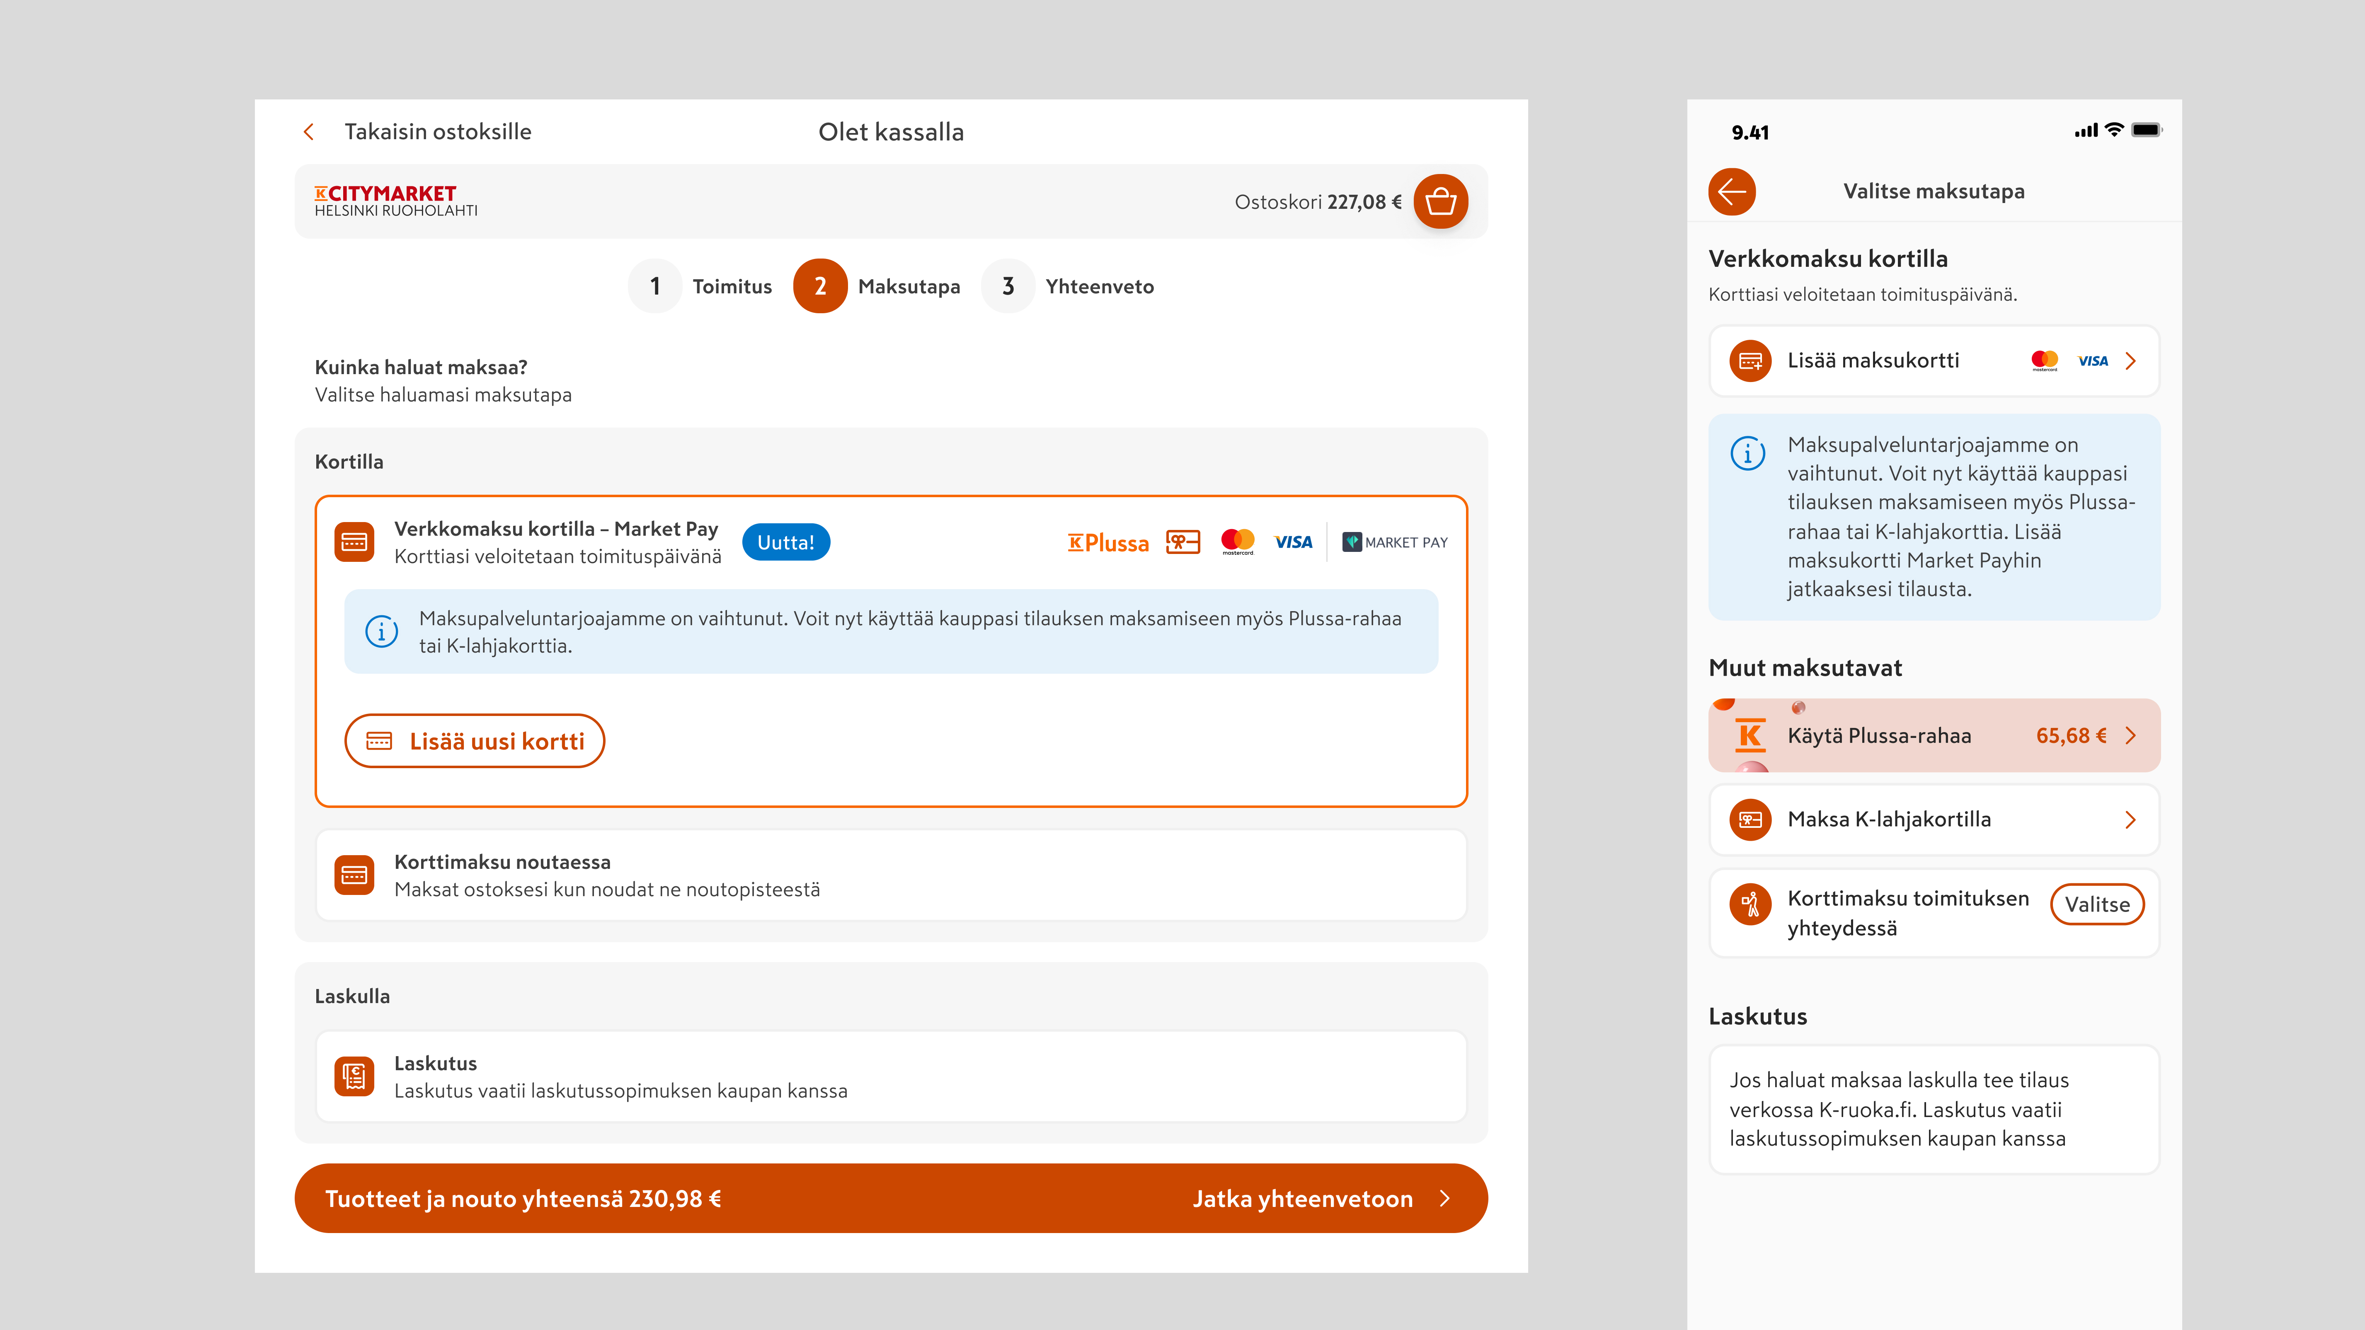The height and width of the screenshot is (1330, 2365).
Task: Select Laskutus invoice payment option
Action: (x=891, y=1077)
